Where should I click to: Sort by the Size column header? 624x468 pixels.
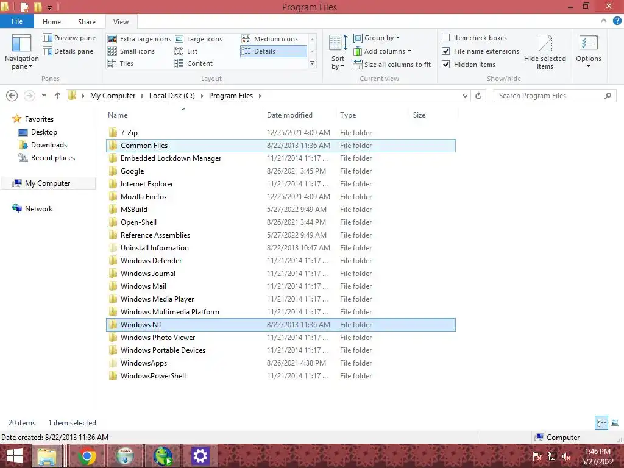(x=433, y=115)
